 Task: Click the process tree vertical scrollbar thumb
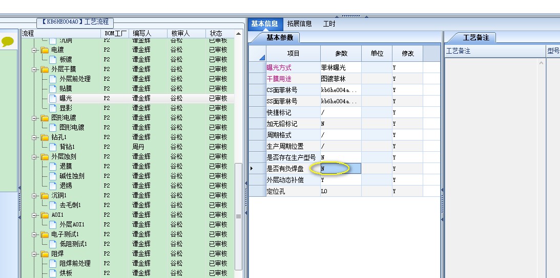pos(239,216)
